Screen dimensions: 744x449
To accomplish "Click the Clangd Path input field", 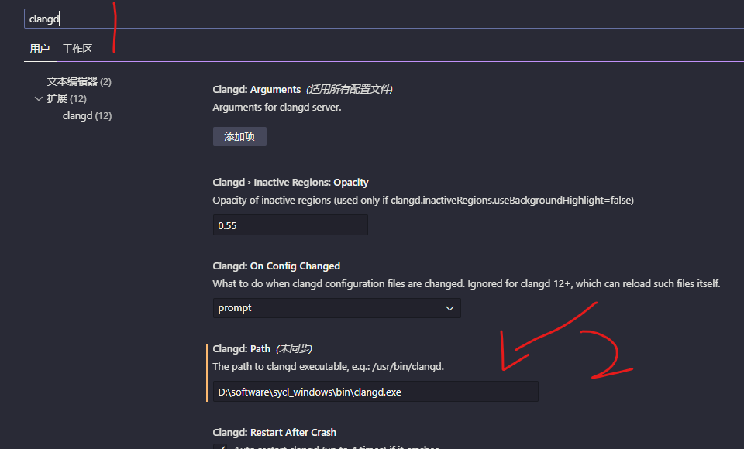I will point(376,392).
